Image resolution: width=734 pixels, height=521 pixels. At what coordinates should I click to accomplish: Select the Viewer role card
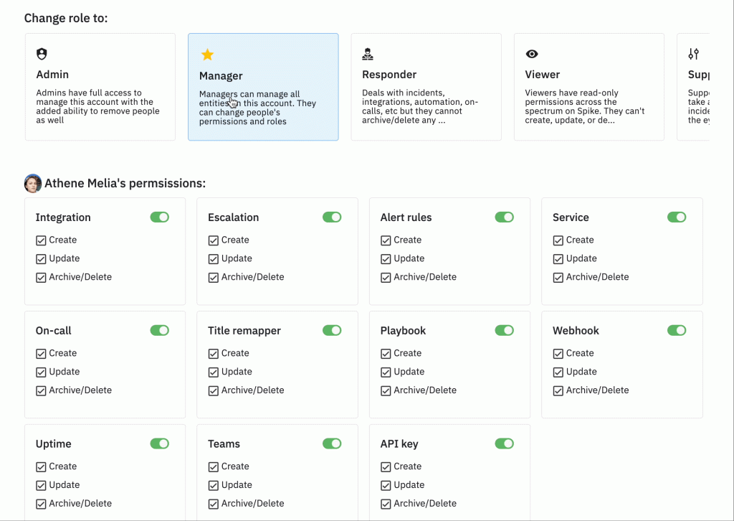pyautogui.click(x=588, y=87)
